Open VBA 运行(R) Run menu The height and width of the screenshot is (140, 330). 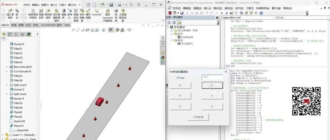[239, 8]
